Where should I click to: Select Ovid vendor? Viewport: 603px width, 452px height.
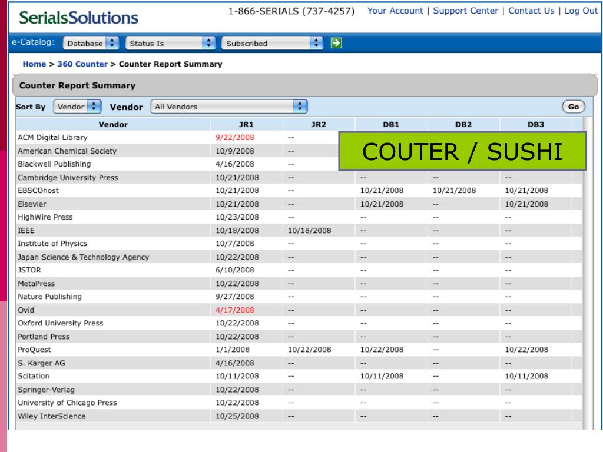click(26, 310)
